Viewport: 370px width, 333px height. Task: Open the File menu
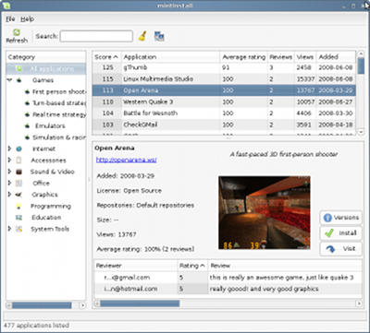tap(10, 19)
